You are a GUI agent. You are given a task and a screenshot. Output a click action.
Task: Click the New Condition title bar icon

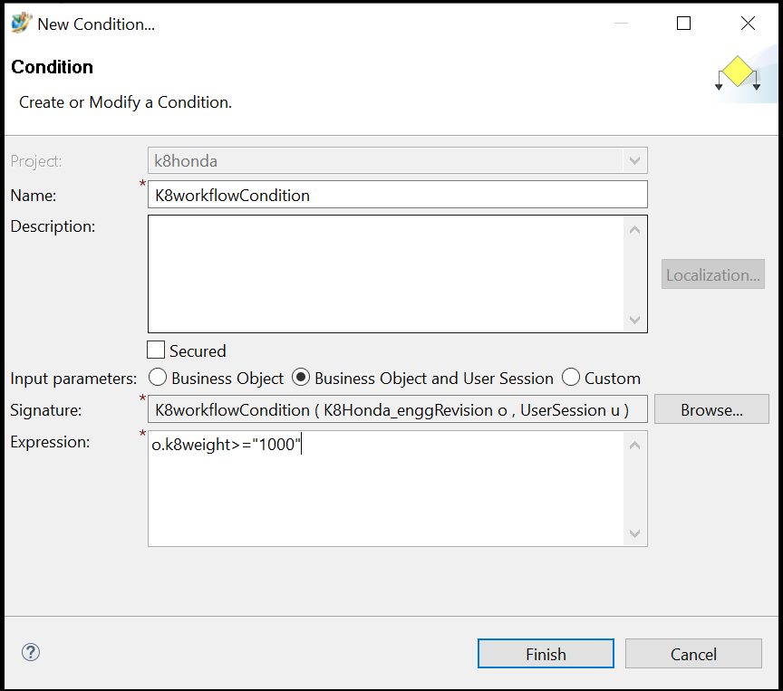point(21,24)
